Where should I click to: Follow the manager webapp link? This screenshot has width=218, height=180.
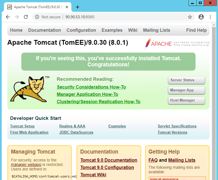[x=26, y=165]
